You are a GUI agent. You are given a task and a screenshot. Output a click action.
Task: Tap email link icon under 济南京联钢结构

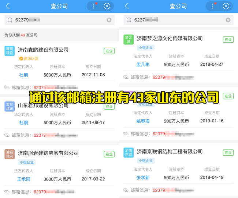[126, 190]
